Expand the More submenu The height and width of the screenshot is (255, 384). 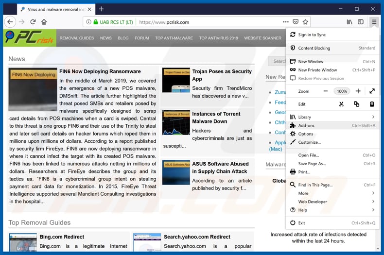(332, 193)
